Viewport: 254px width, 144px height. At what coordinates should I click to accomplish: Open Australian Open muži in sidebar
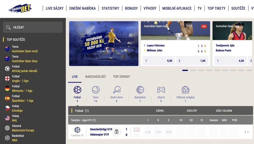click(25, 51)
